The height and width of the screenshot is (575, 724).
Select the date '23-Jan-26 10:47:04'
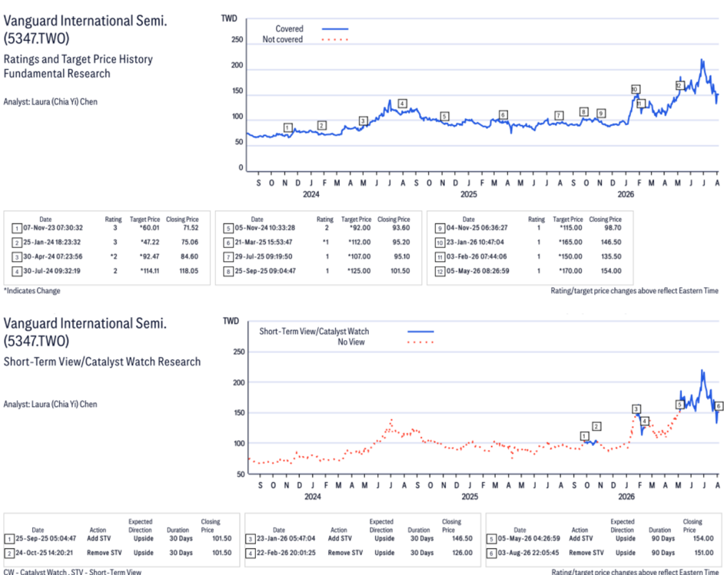point(475,242)
